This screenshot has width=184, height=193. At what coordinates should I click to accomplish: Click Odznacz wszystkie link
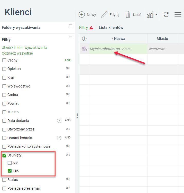pos(17,53)
